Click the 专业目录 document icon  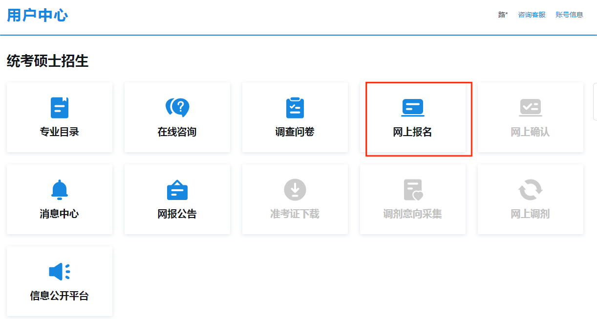point(60,108)
